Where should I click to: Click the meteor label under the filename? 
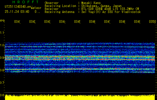click(x=36, y=8)
